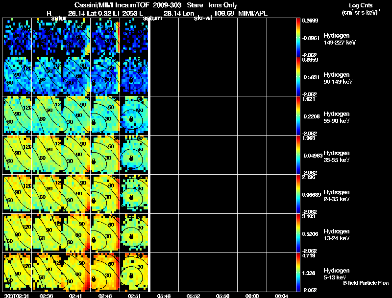
Task: Select the 02:51 image in Hydrogen 35-55 keV row
Action: pos(134,155)
